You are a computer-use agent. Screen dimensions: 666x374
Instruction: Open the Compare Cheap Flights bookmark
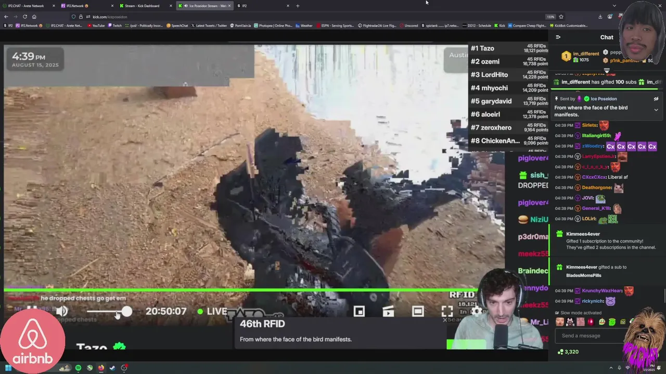tap(528, 25)
